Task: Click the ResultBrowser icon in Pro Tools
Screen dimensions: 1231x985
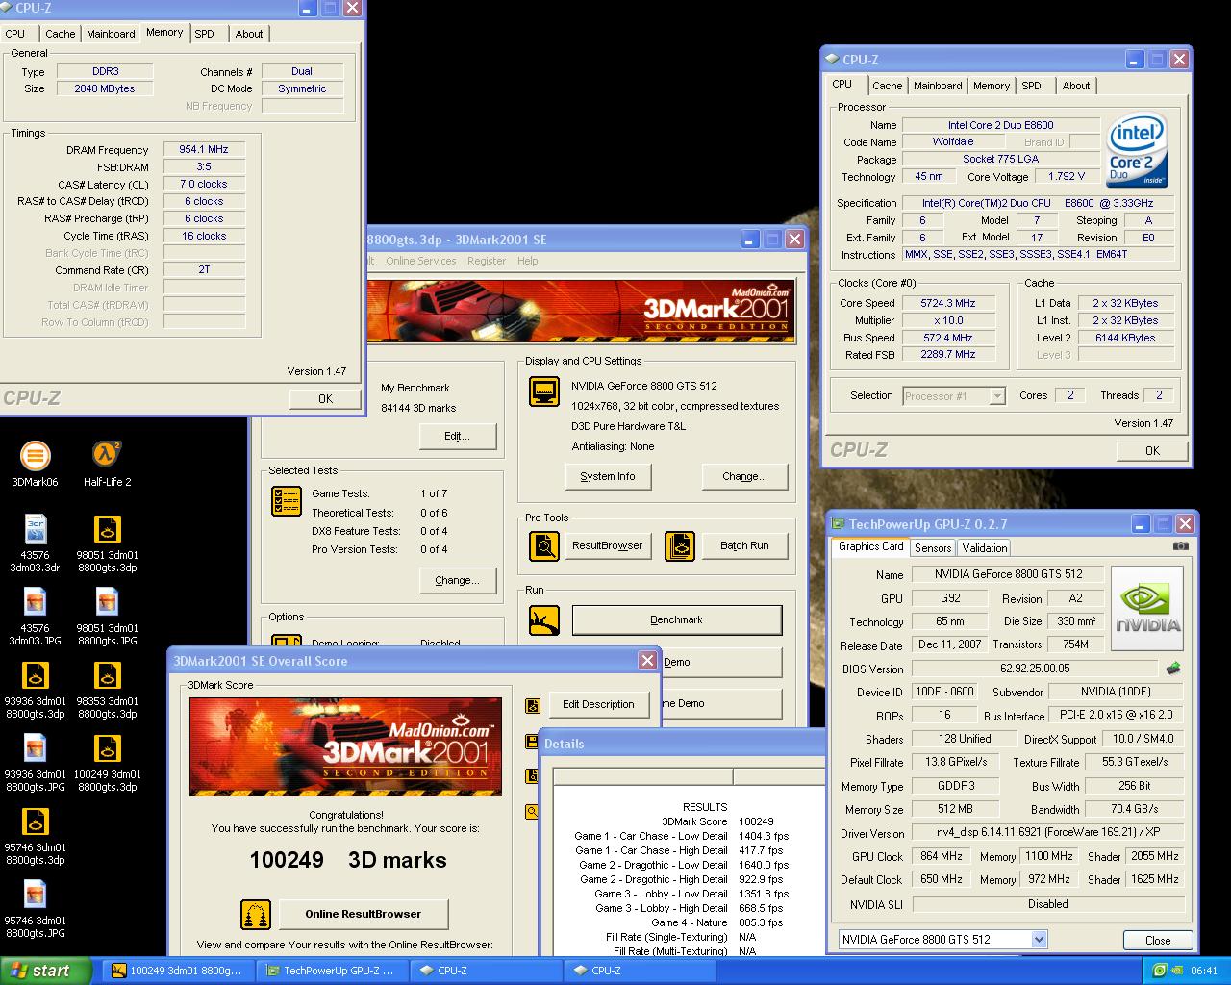Action: point(544,545)
